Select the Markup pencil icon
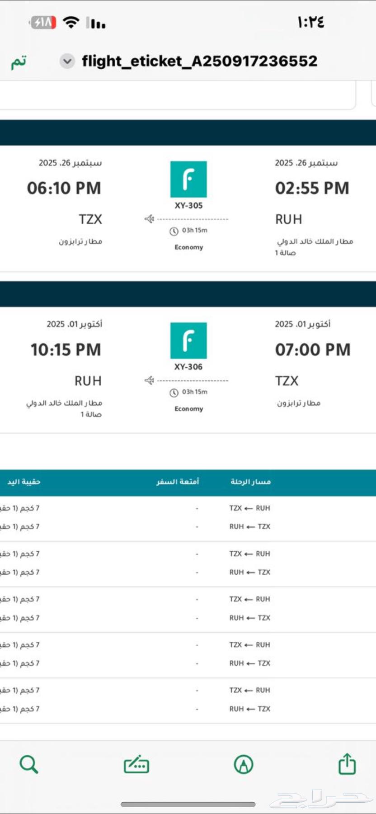 243,764
